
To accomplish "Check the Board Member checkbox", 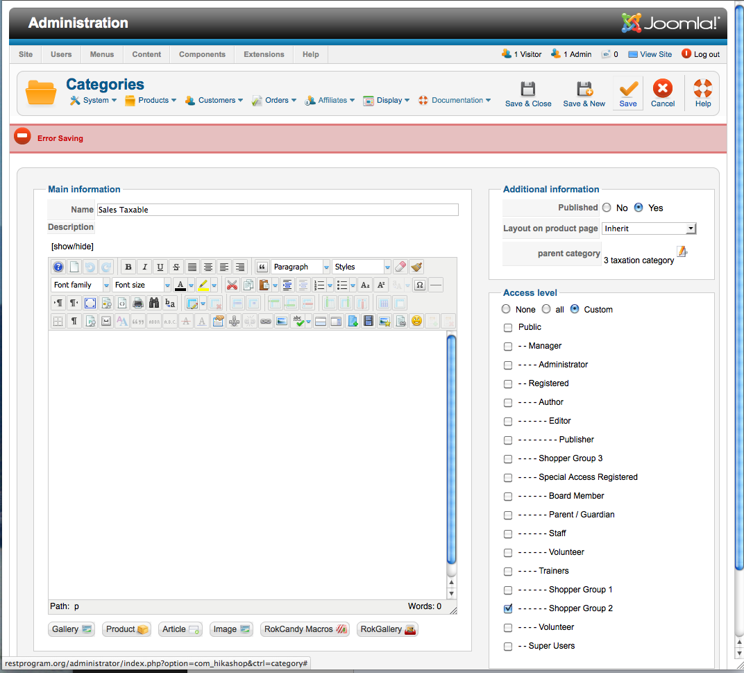I will click(x=508, y=497).
